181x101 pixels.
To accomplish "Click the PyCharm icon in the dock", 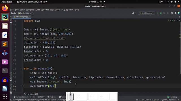I will (x=5, y=17).
